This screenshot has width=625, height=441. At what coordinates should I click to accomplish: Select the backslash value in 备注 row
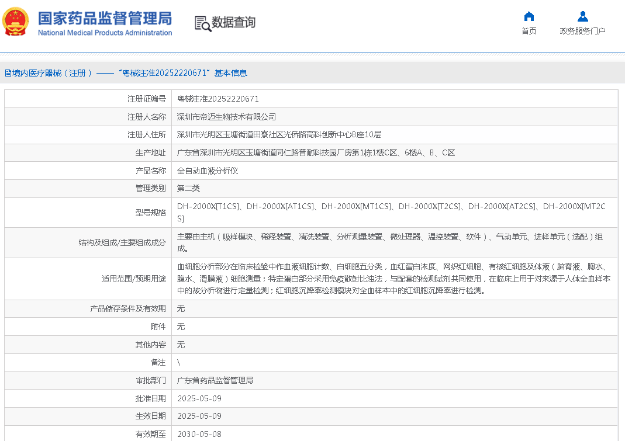point(178,363)
